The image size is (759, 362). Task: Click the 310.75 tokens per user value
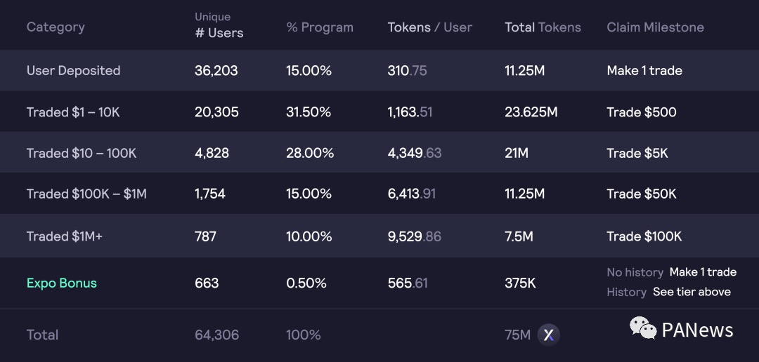[407, 71]
